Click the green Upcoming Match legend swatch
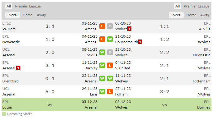 click(4, 114)
